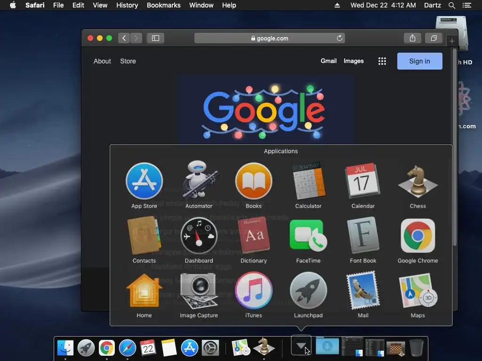Click the google.com address bar
The height and width of the screenshot is (361, 482).
270,38
